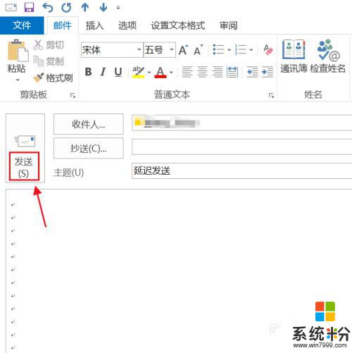Decrease indent
Viewport: 352px width, 353px height.
[253, 72]
